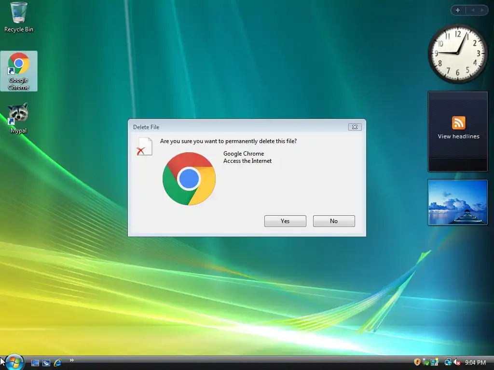Expand the Quick Launch overflow chevron
This screenshot has height=370, width=494.
pos(72,360)
